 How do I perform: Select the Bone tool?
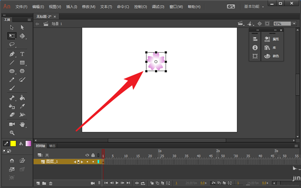[12, 98]
